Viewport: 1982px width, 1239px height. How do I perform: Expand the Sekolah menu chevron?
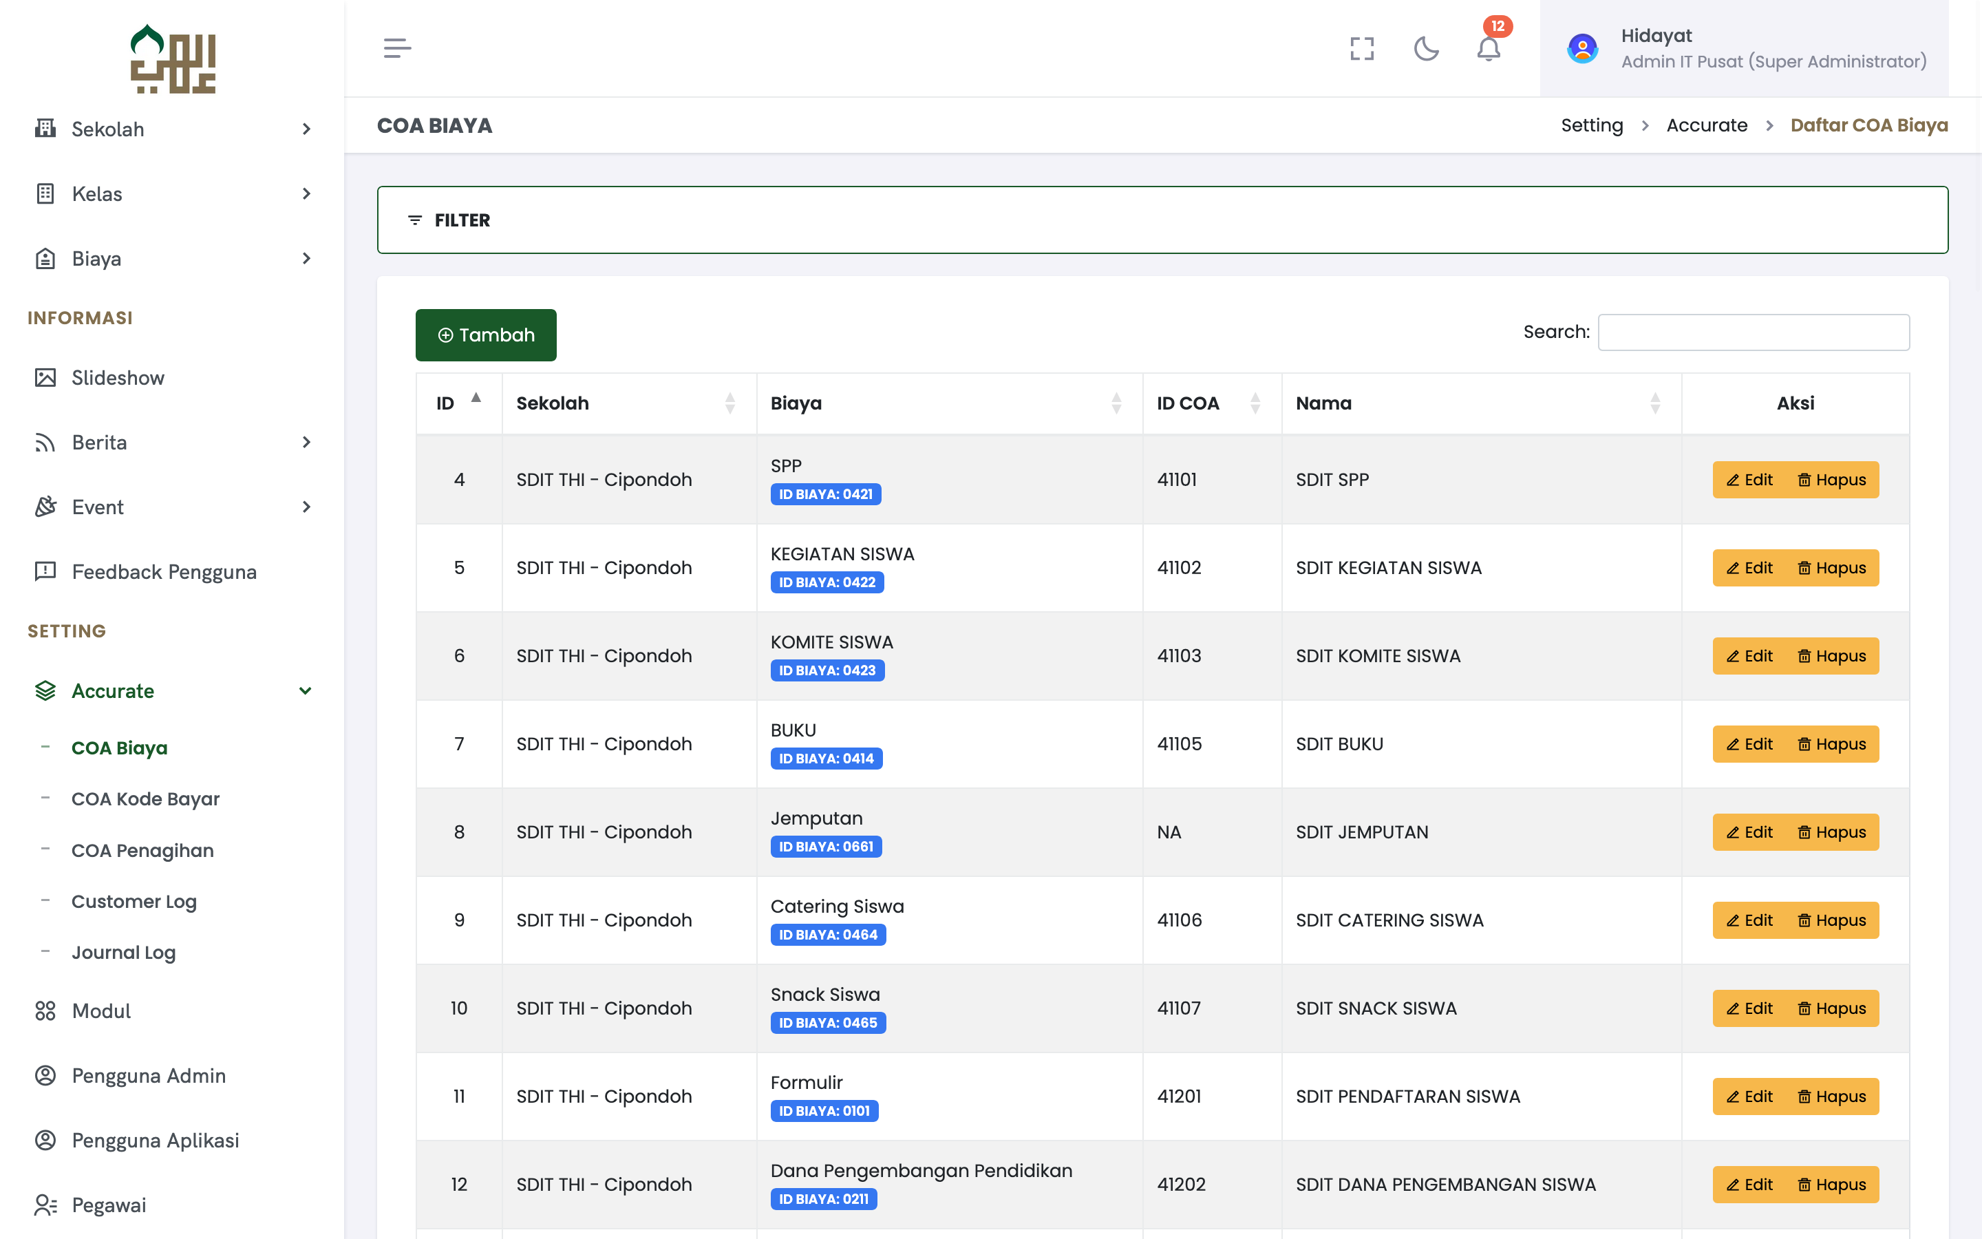point(306,129)
